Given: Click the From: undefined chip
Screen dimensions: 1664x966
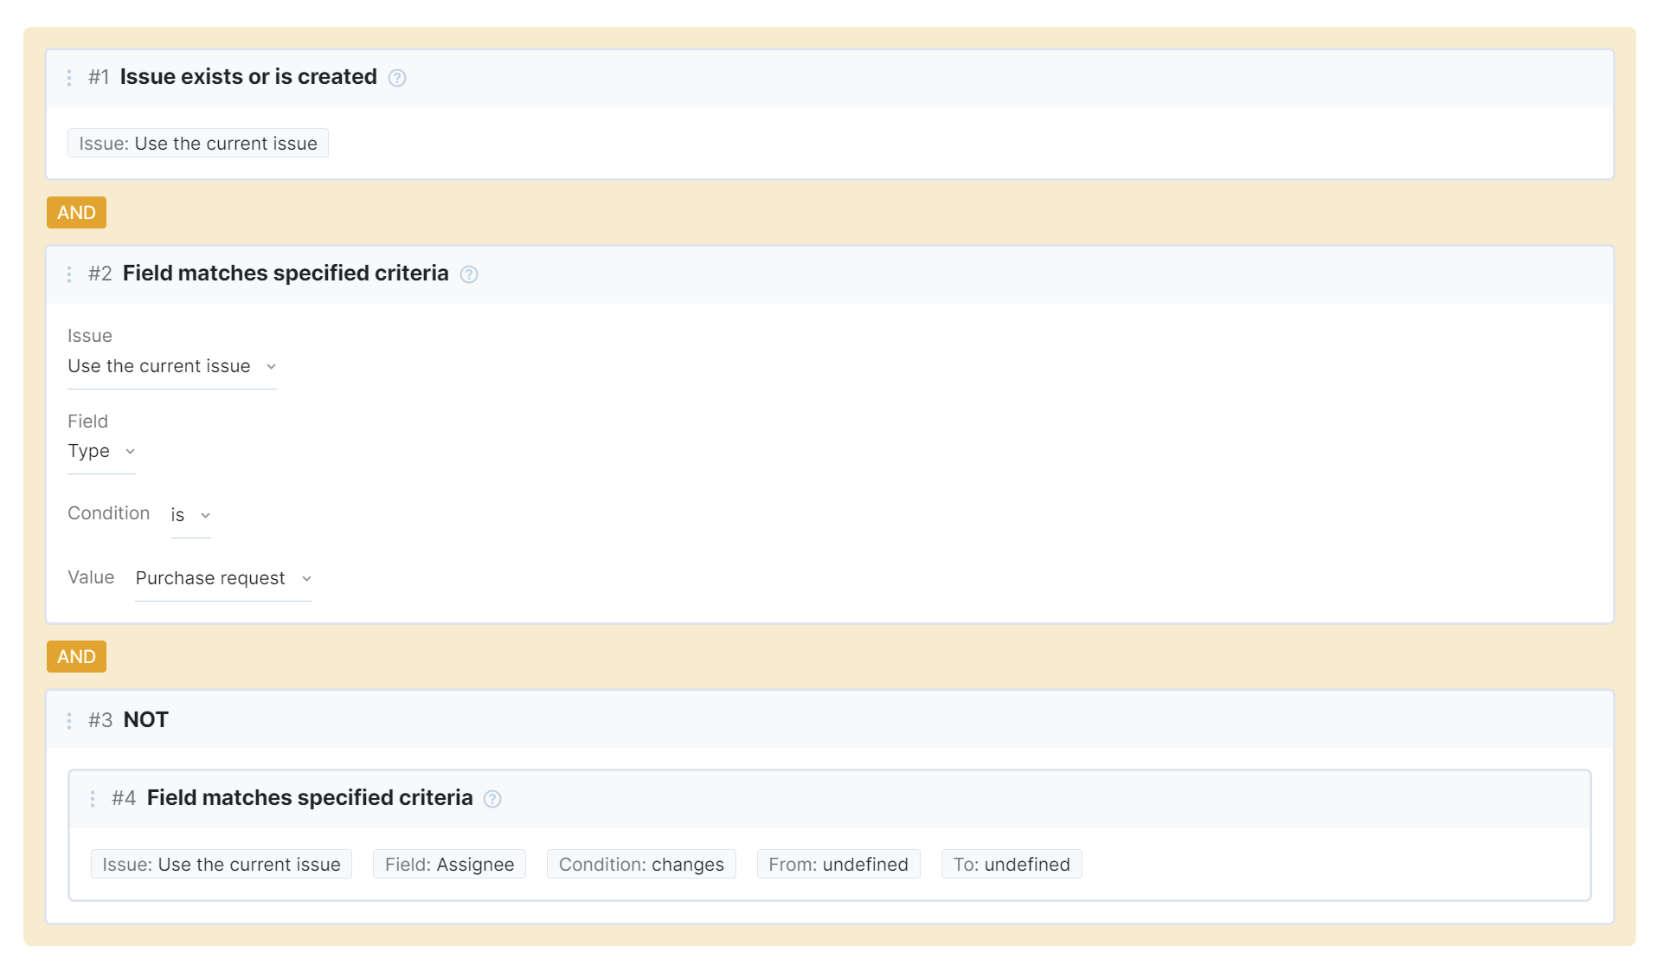Looking at the screenshot, I should click(838, 865).
